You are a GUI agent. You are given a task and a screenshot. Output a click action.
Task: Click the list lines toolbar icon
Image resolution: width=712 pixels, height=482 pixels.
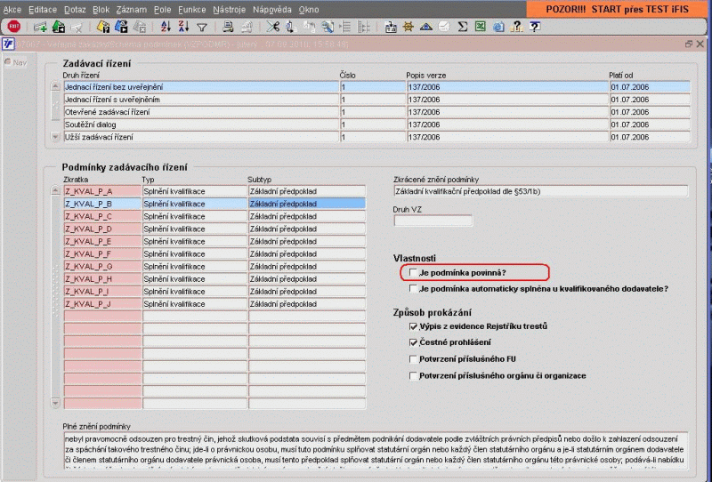point(345,27)
